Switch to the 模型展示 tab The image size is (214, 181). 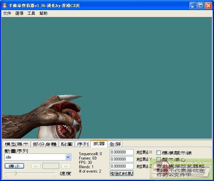point(16,144)
